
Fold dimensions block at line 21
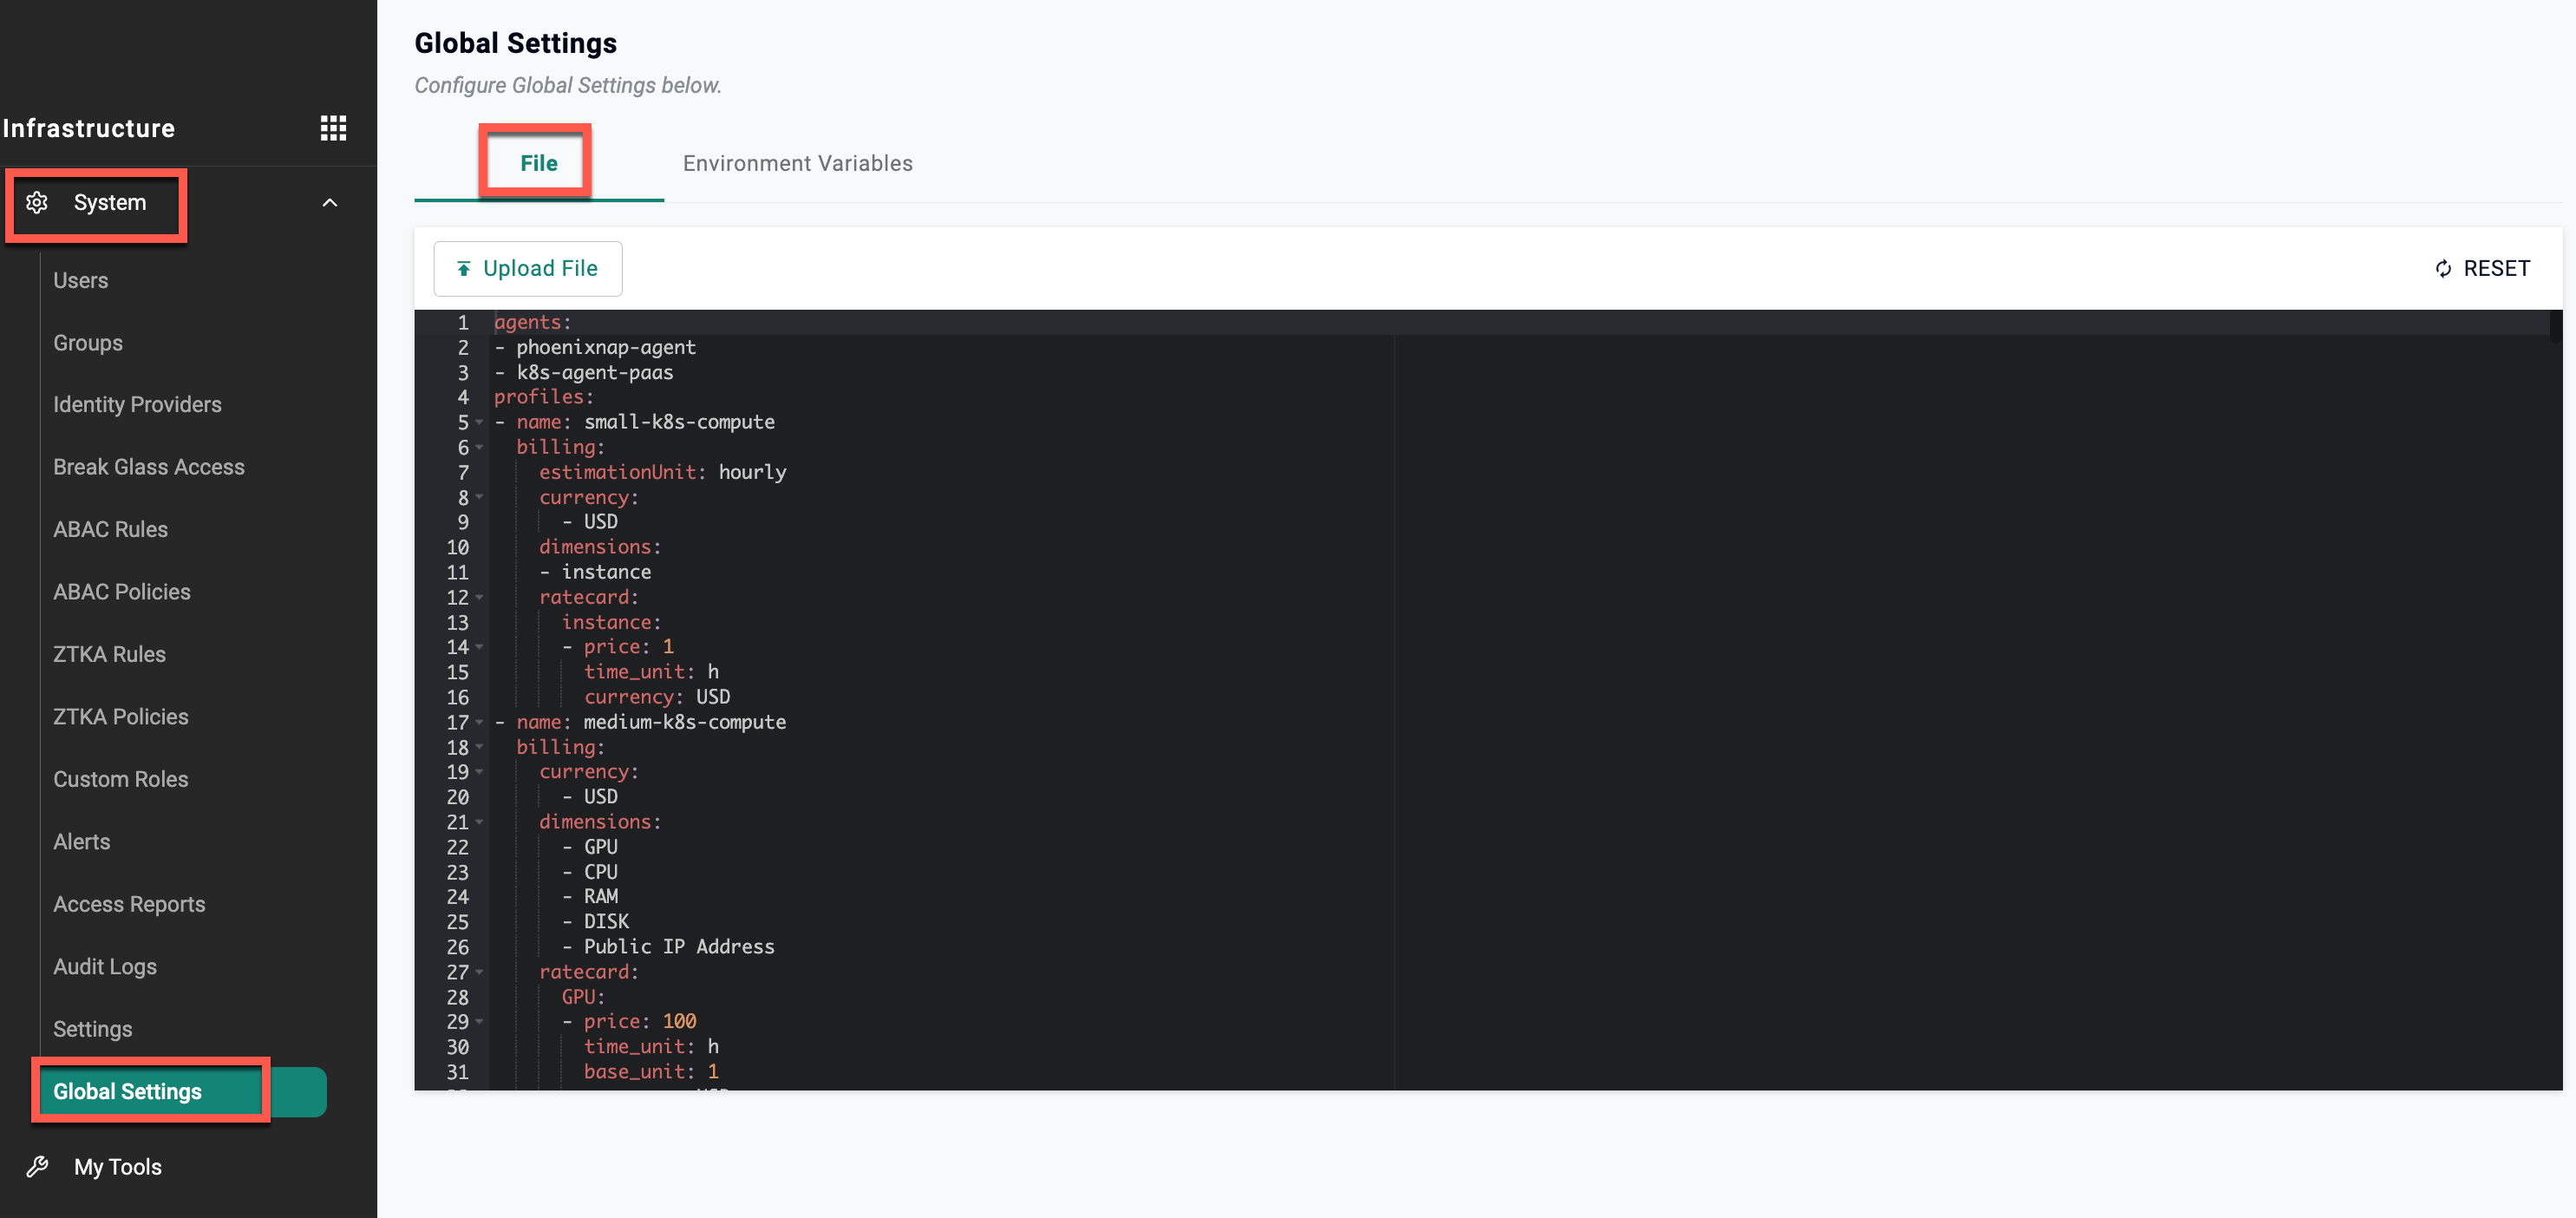click(x=480, y=822)
